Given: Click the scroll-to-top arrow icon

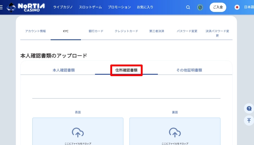Looking at the screenshot, I should click(249, 120).
